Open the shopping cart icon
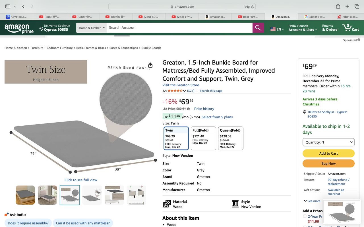The height and width of the screenshot is (227, 364). [x=351, y=28]
